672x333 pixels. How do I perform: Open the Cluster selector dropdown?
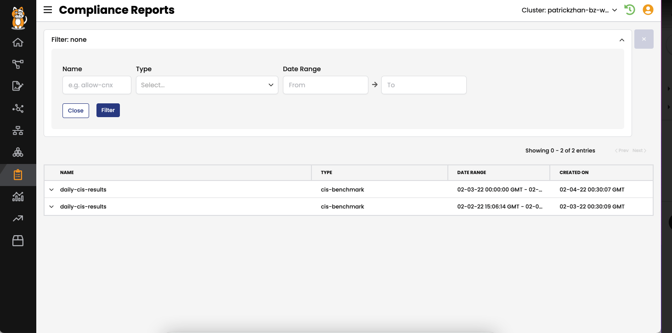pyautogui.click(x=569, y=10)
